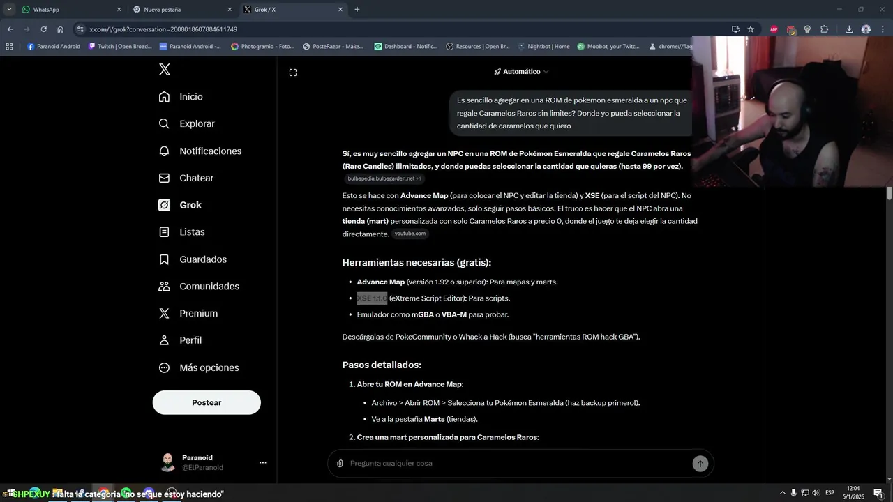Close the WhatsApp tab
Screen dimensions: 893x502
[x=119, y=10]
